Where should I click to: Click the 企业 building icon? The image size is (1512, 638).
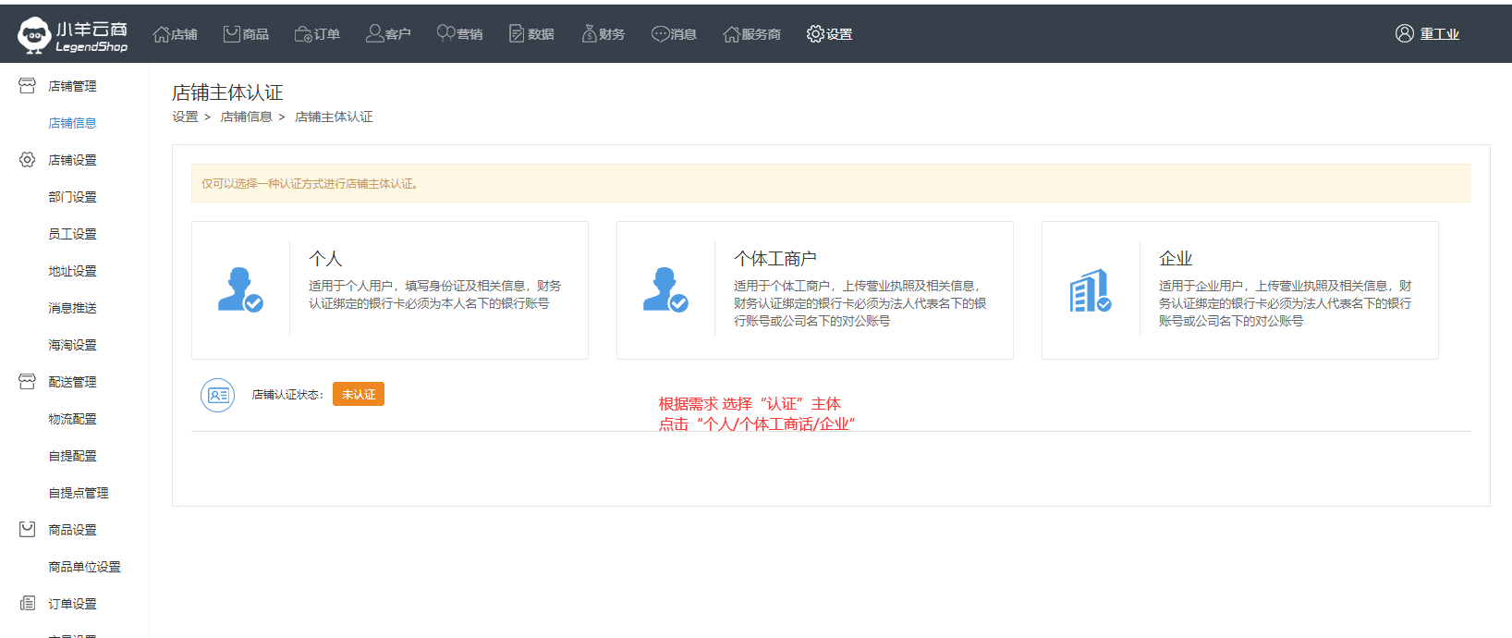click(1090, 290)
